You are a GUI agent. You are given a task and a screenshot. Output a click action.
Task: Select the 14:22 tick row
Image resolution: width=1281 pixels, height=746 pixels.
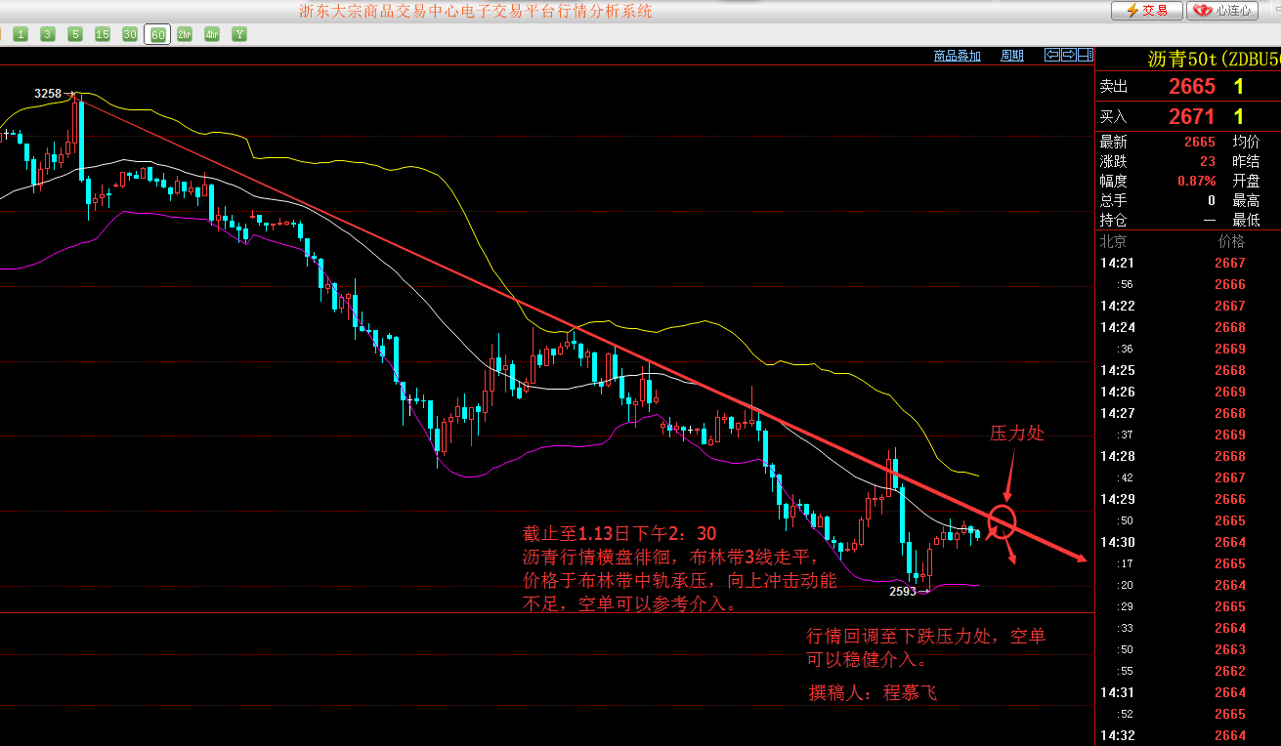1188,306
